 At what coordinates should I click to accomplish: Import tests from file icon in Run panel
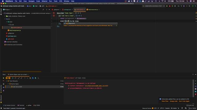coord(33,78)
